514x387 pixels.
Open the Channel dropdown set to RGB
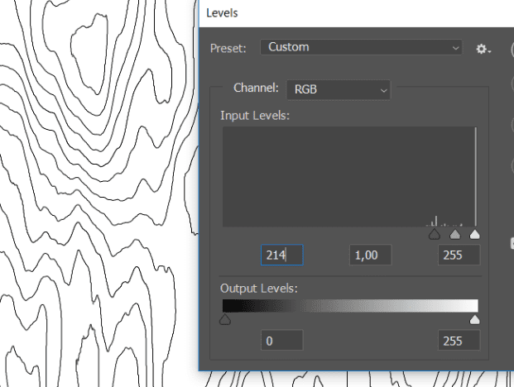point(339,89)
